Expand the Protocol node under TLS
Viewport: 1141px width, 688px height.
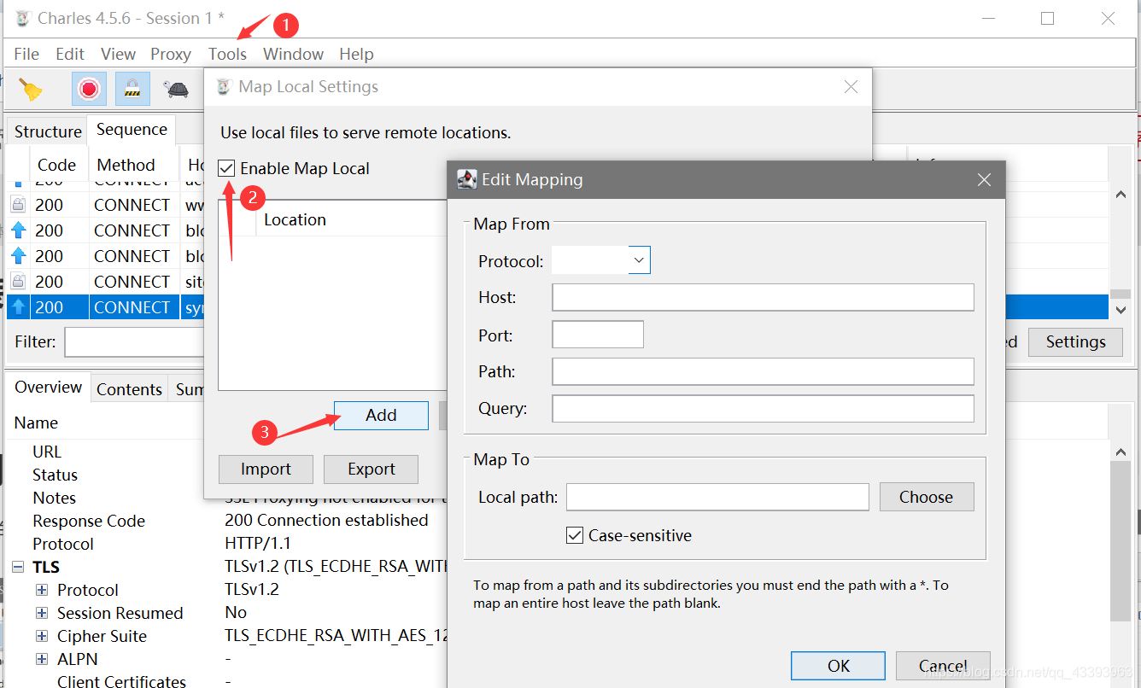point(42,590)
